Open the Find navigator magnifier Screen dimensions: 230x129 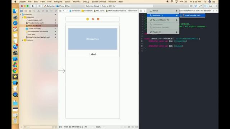tap(34, 11)
